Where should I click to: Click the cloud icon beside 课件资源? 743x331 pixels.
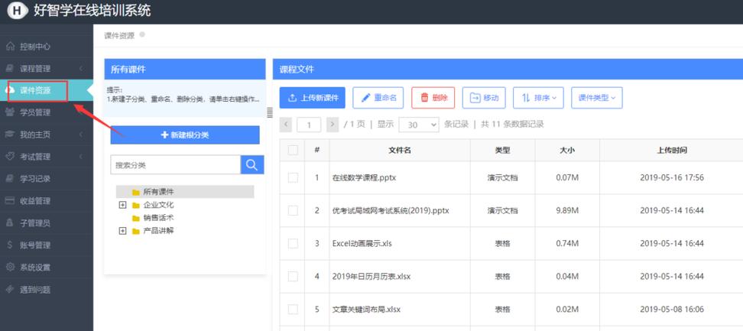click(x=10, y=90)
